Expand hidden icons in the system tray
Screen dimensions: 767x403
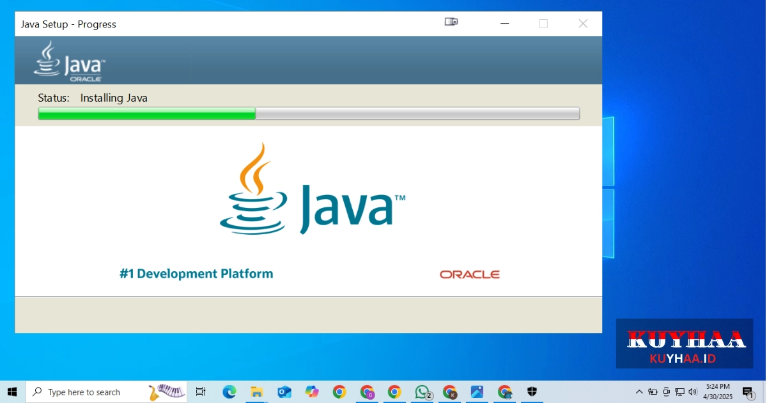tap(639, 391)
